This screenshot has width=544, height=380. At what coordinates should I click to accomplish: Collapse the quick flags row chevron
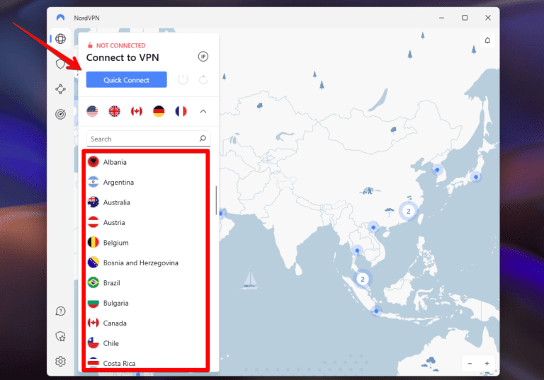tap(203, 111)
